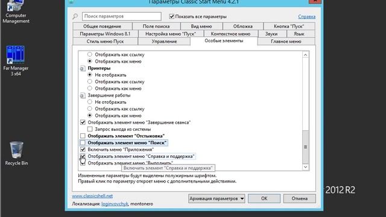This screenshot has height=217, width=386.
Task: Select Отображать как меню under Завершение работы
Action: pos(90,115)
